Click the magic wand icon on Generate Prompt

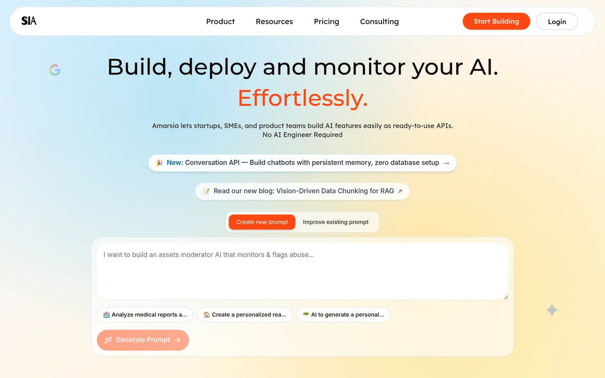(x=108, y=340)
